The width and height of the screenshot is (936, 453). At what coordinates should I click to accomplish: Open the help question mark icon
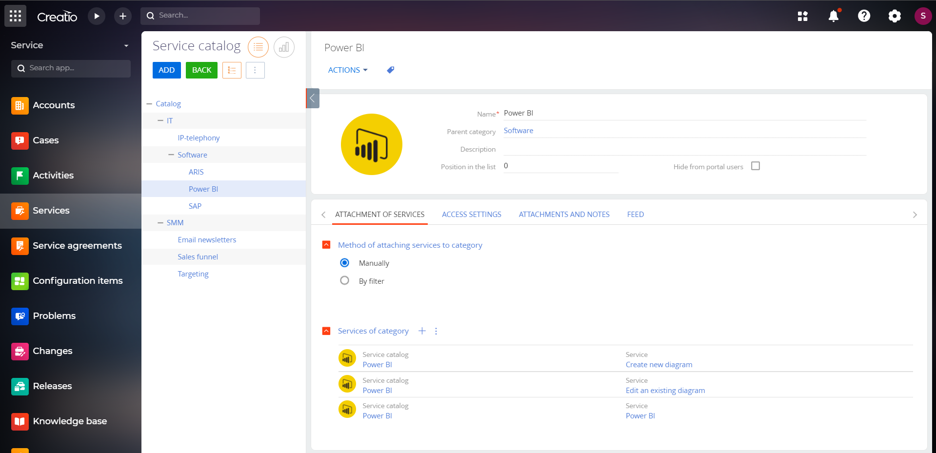coord(864,16)
